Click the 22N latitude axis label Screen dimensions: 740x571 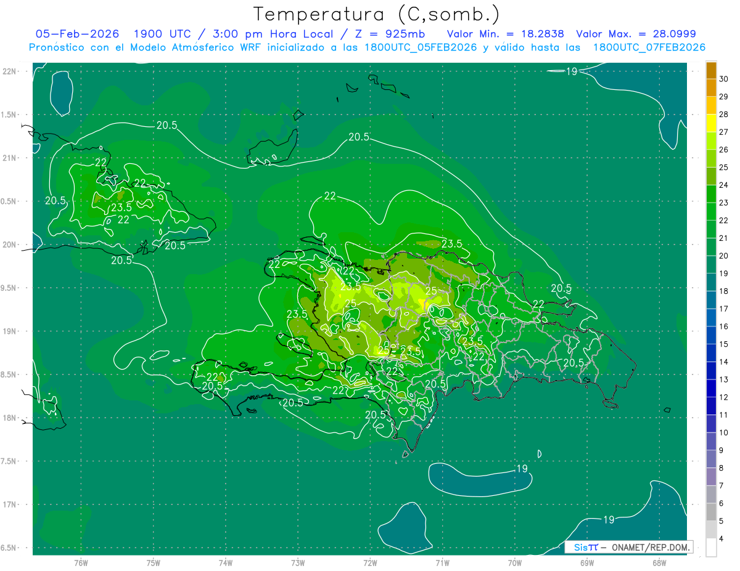point(10,71)
